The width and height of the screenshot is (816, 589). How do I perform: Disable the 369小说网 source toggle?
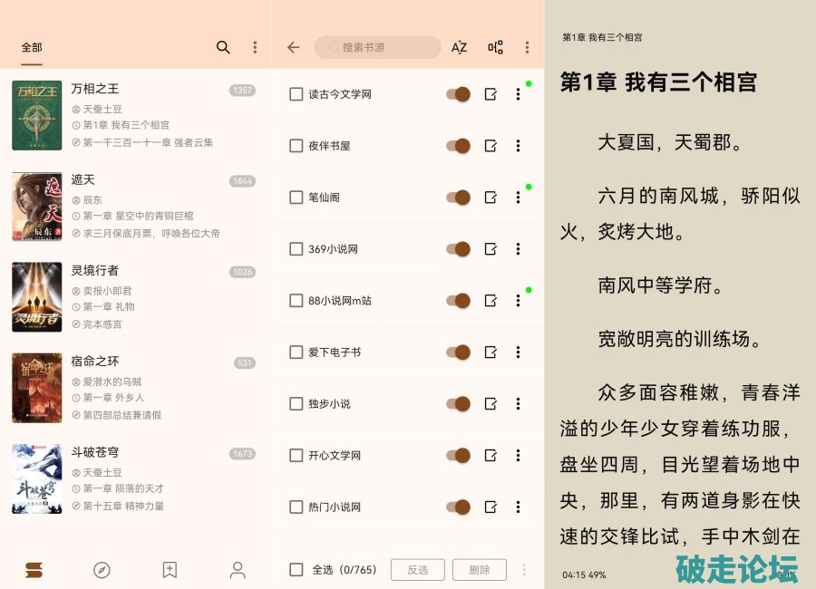(458, 249)
